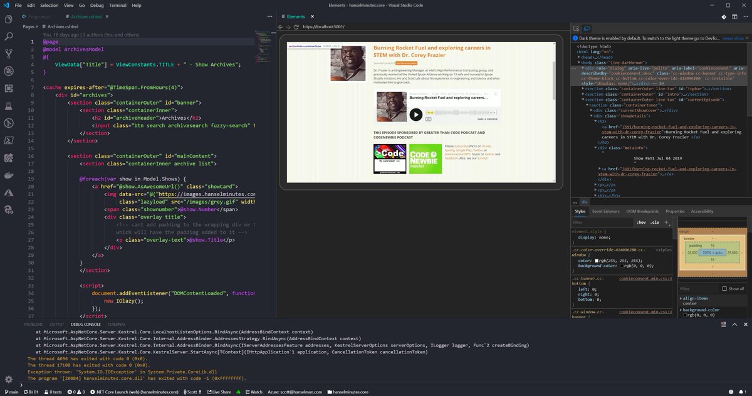Select the Test Explorer flask icon

tap(8, 104)
